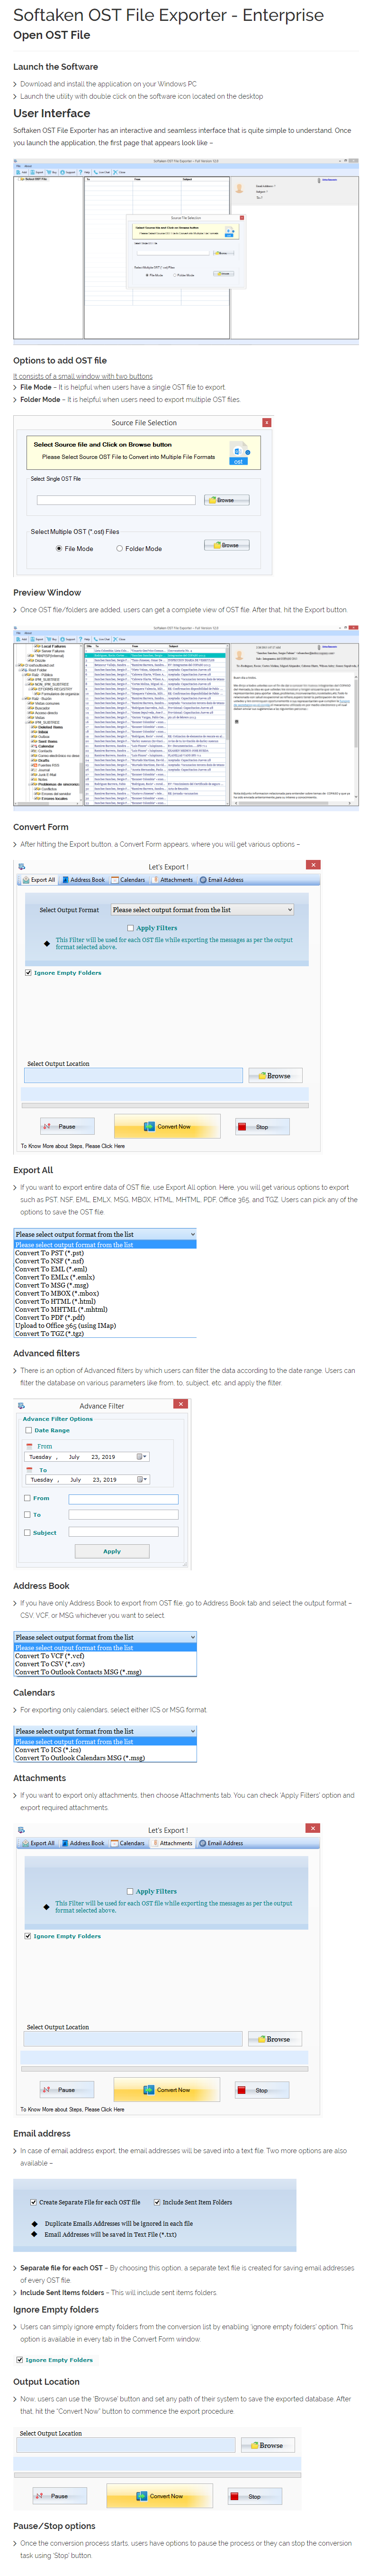Toggle Ignore Empty Folders in Convert Form dialog
This screenshot has height=2576, width=377.
click(28, 972)
